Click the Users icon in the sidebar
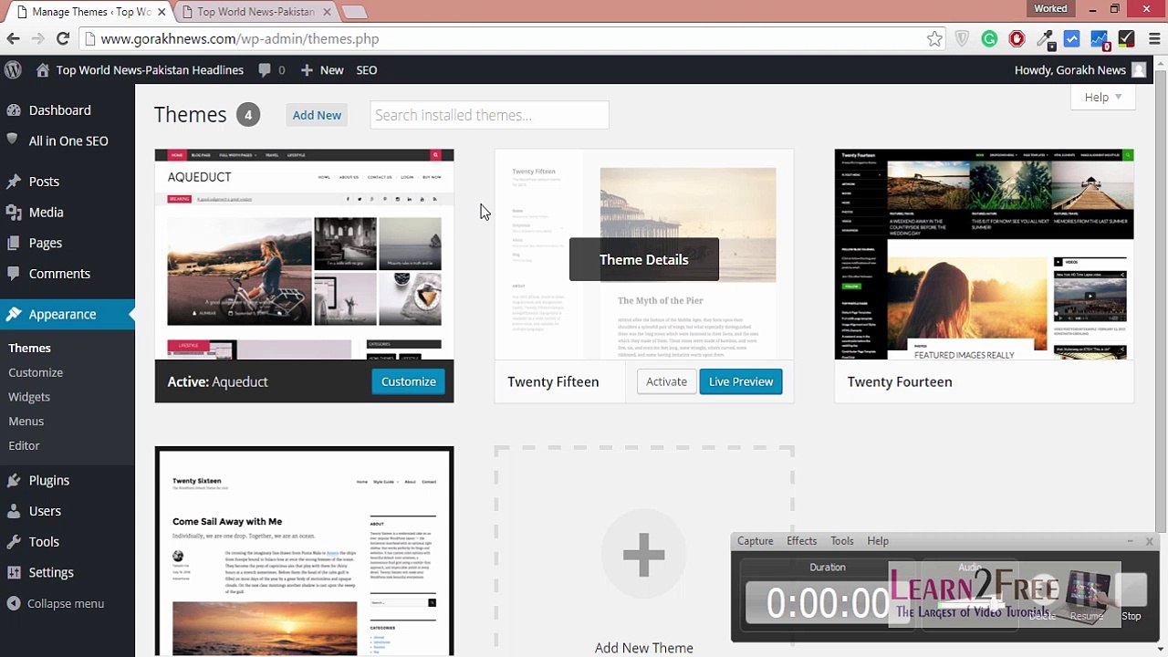The height and width of the screenshot is (657, 1168). pos(14,511)
